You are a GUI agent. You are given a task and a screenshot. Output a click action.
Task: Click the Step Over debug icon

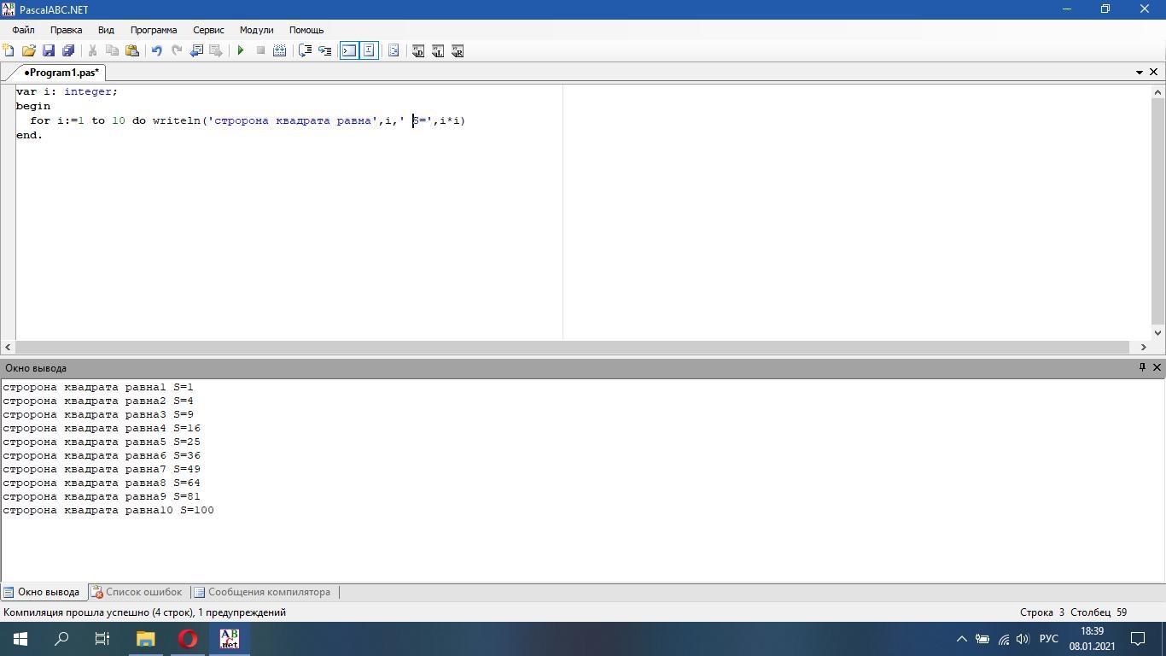pyautogui.click(x=305, y=51)
